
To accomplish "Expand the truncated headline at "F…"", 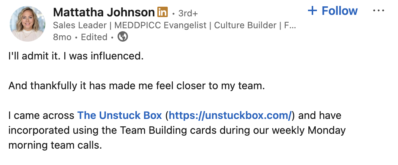I will (290, 25).
